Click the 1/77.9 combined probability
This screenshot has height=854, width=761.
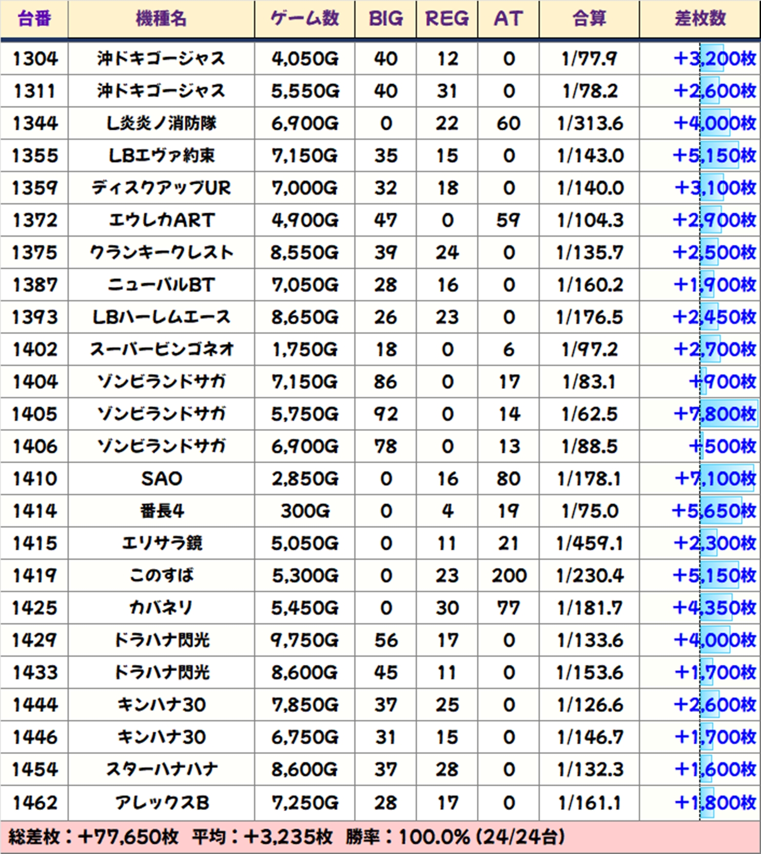click(x=590, y=59)
